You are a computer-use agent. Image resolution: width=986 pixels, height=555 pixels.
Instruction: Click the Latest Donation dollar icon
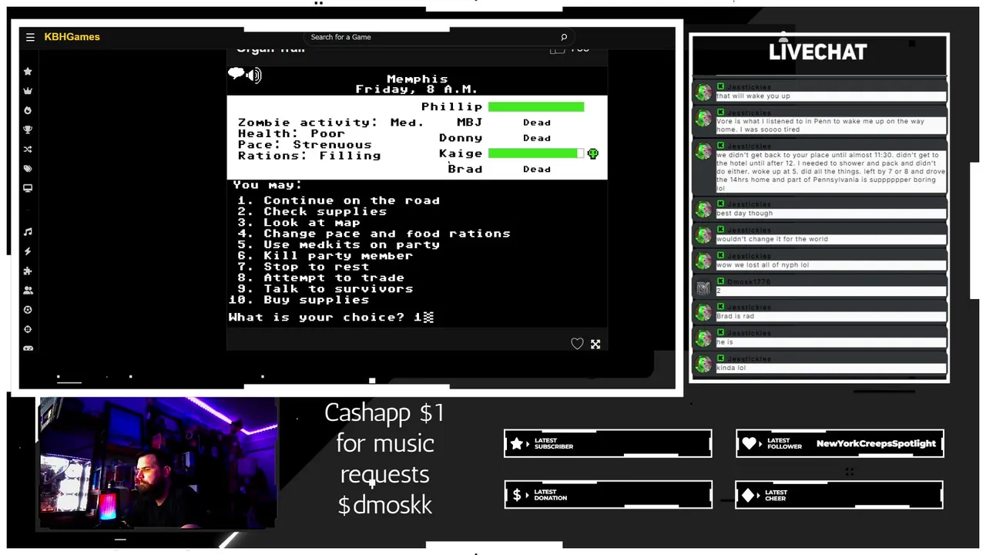pyautogui.click(x=517, y=495)
